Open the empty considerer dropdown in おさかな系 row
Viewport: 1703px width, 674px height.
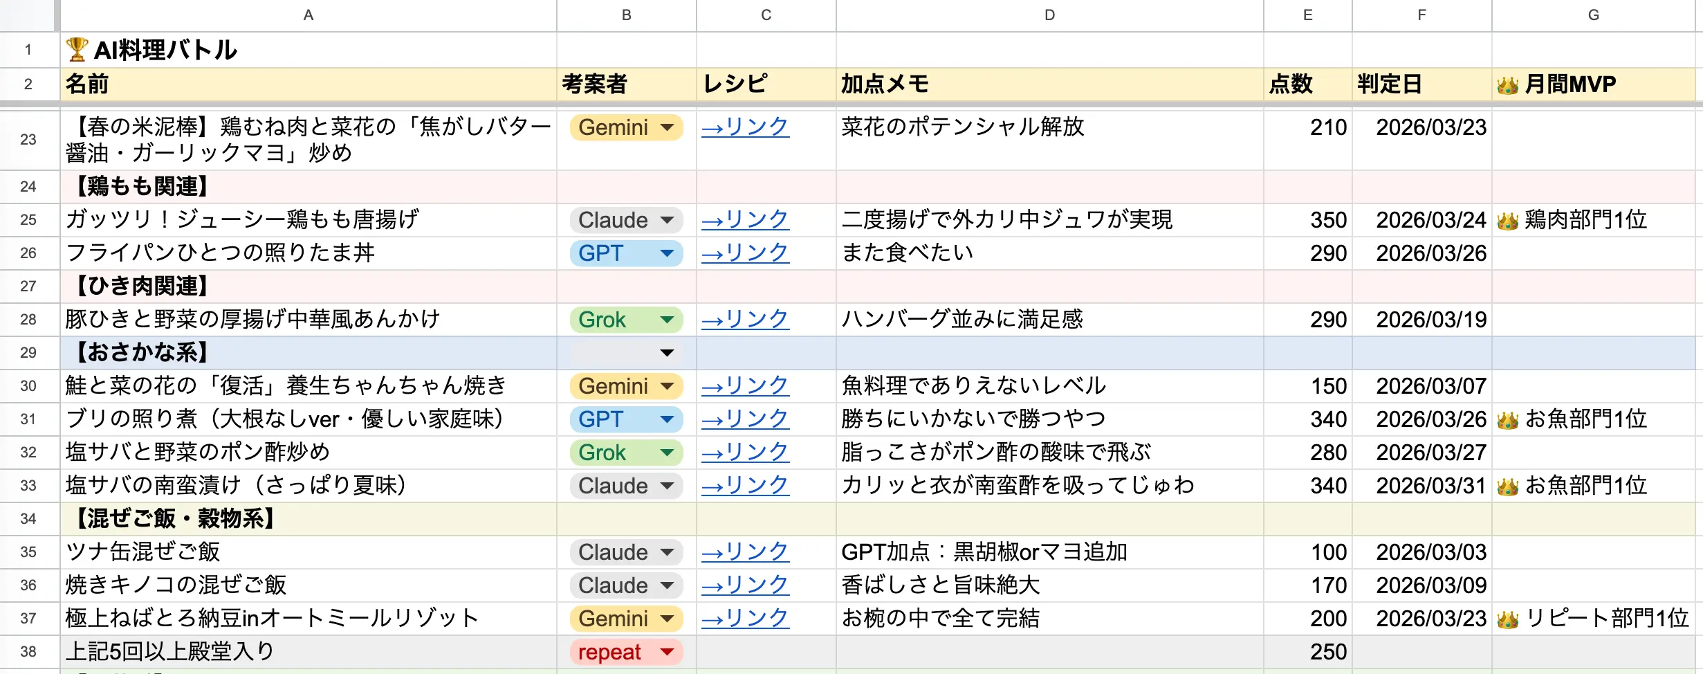[x=666, y=353]
